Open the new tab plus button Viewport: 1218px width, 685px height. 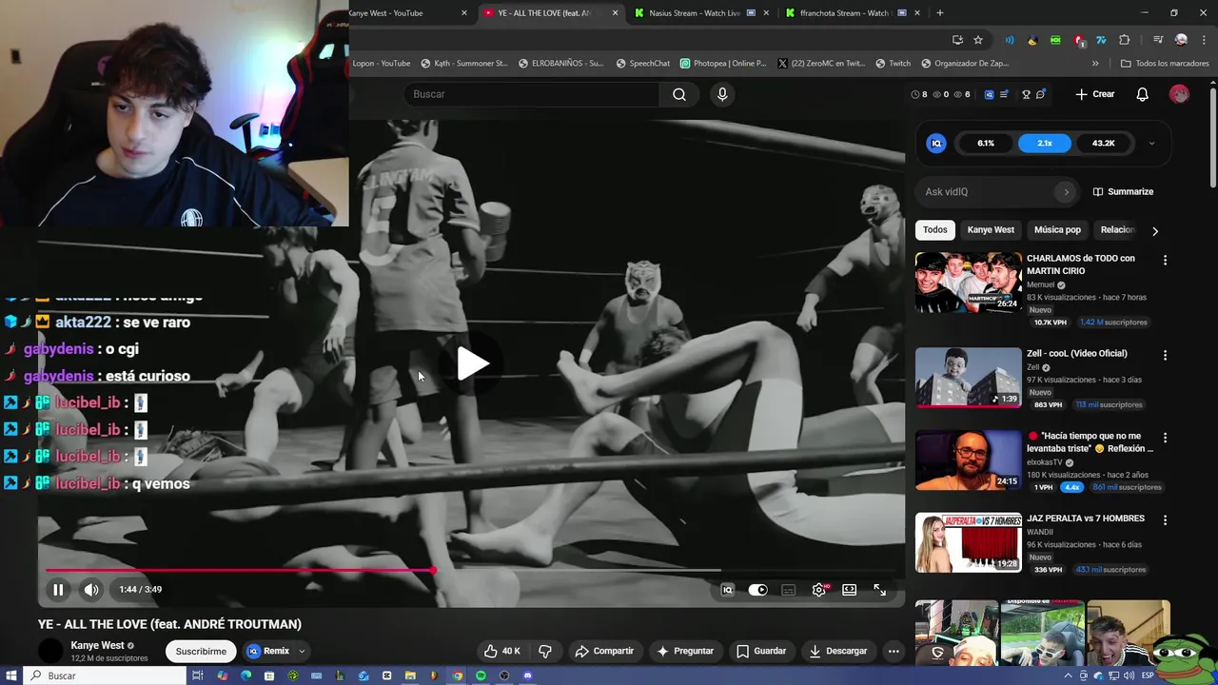point(940,13)
